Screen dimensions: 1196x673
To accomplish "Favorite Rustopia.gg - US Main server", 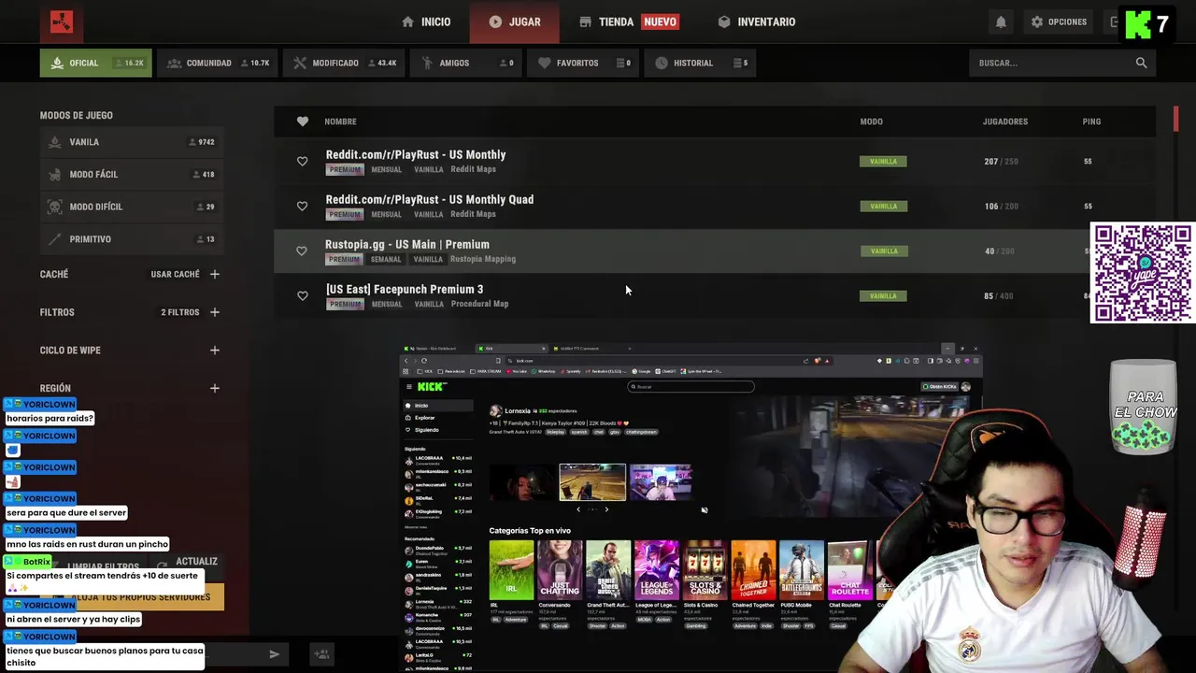I will pyautogui.click(x=302, y=251).
